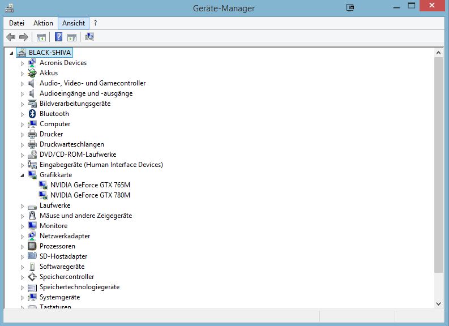
Task: Select the BLACK-SHIVA computer root icon
Action: [21, 53]
